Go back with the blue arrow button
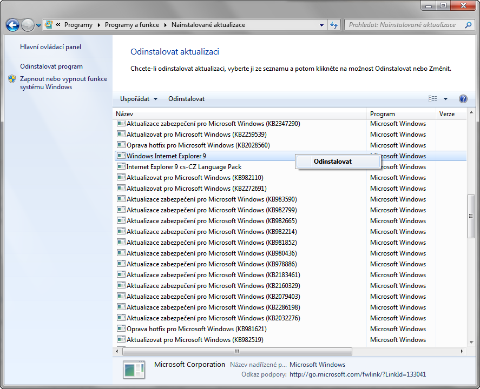This screenshot has width=480, height=389. coord(13,25)
